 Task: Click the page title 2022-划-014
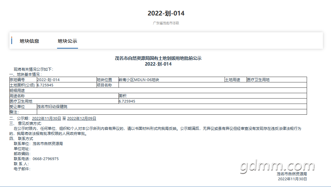point(166,13)
